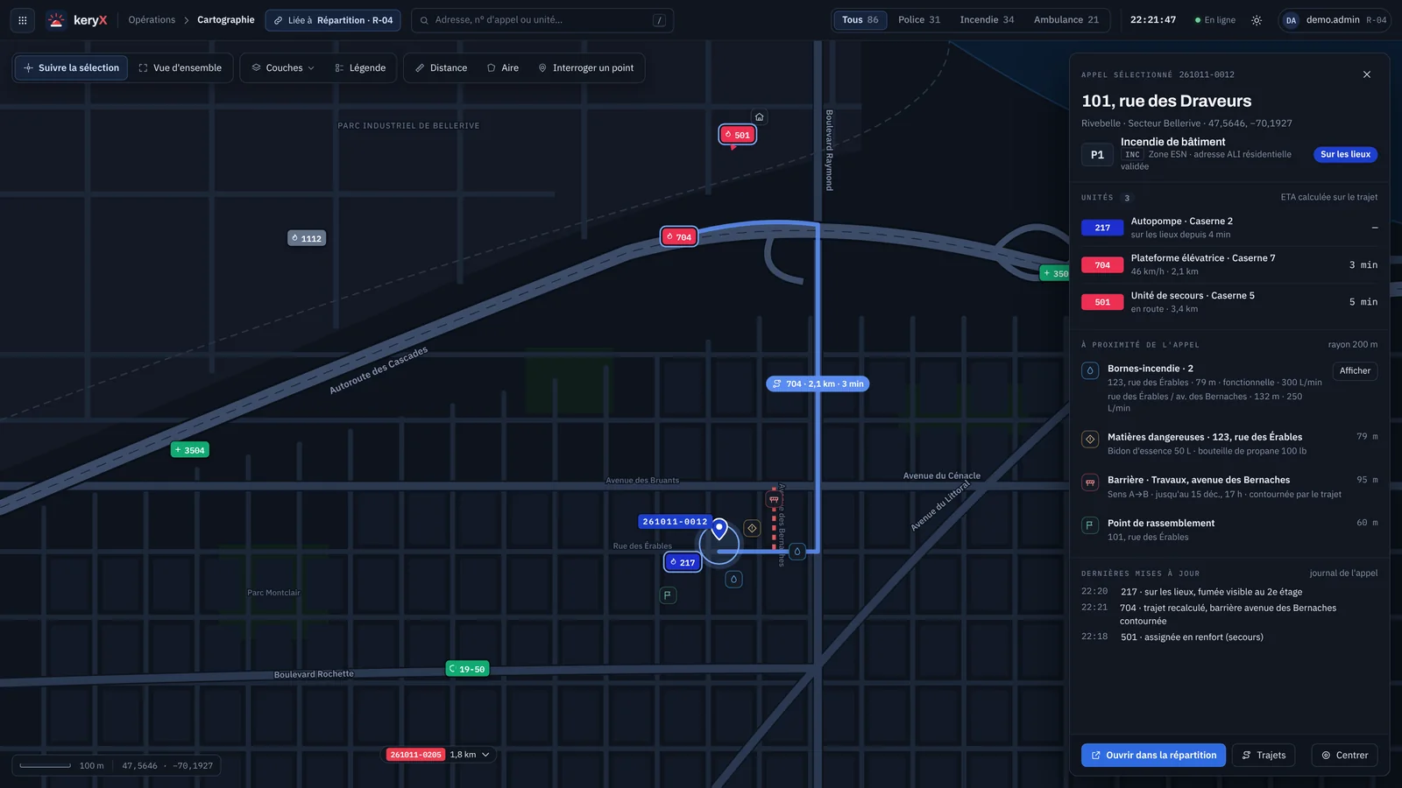Click hazardous materials diamond icon on map
Viewport: 1402px width, 788px height.
752,528
